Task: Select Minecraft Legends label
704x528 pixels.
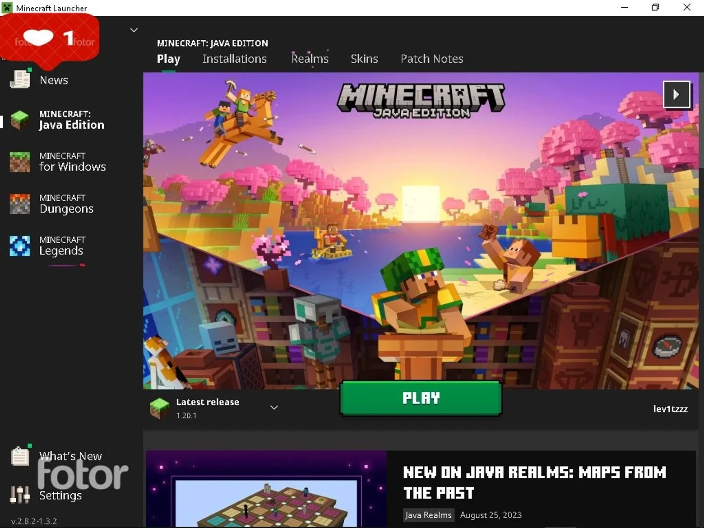Action: (x=62, y=246)
